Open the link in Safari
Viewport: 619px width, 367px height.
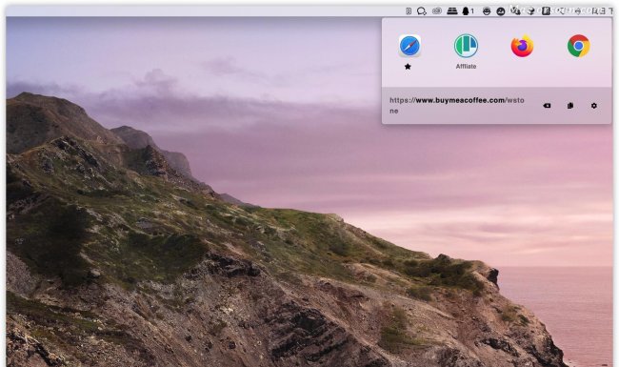pyautogui.click(x=409, y=46)
